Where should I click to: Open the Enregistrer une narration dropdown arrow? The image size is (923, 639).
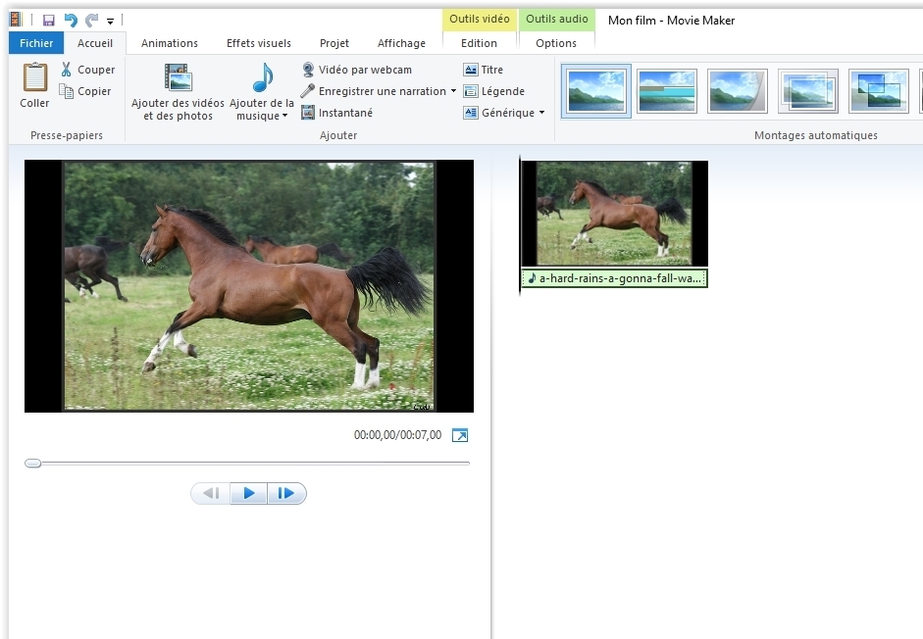[x=453, y=91]
